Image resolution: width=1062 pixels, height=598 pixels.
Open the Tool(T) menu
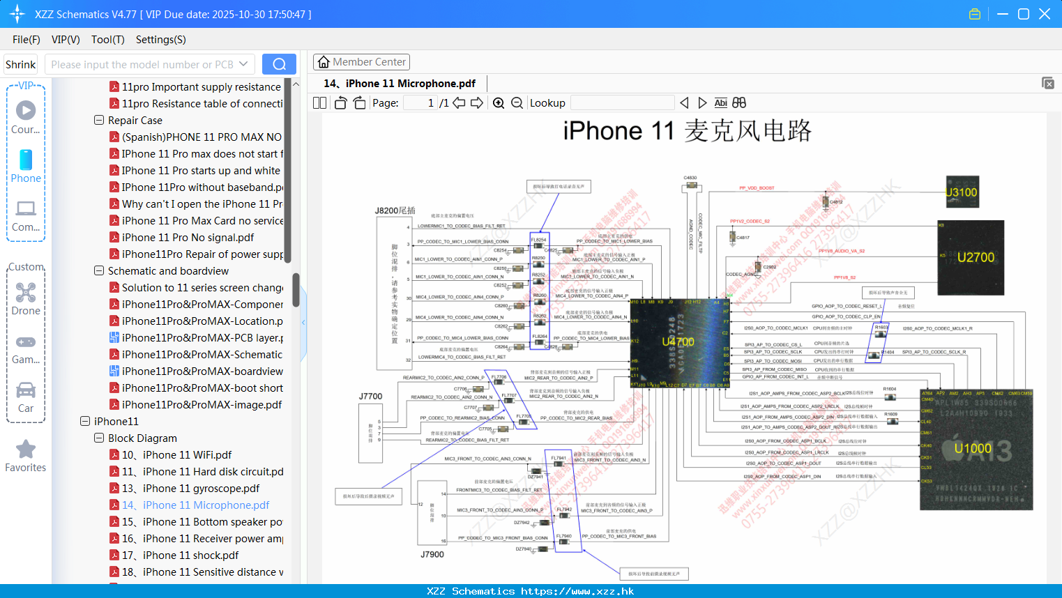pos(108,40)
